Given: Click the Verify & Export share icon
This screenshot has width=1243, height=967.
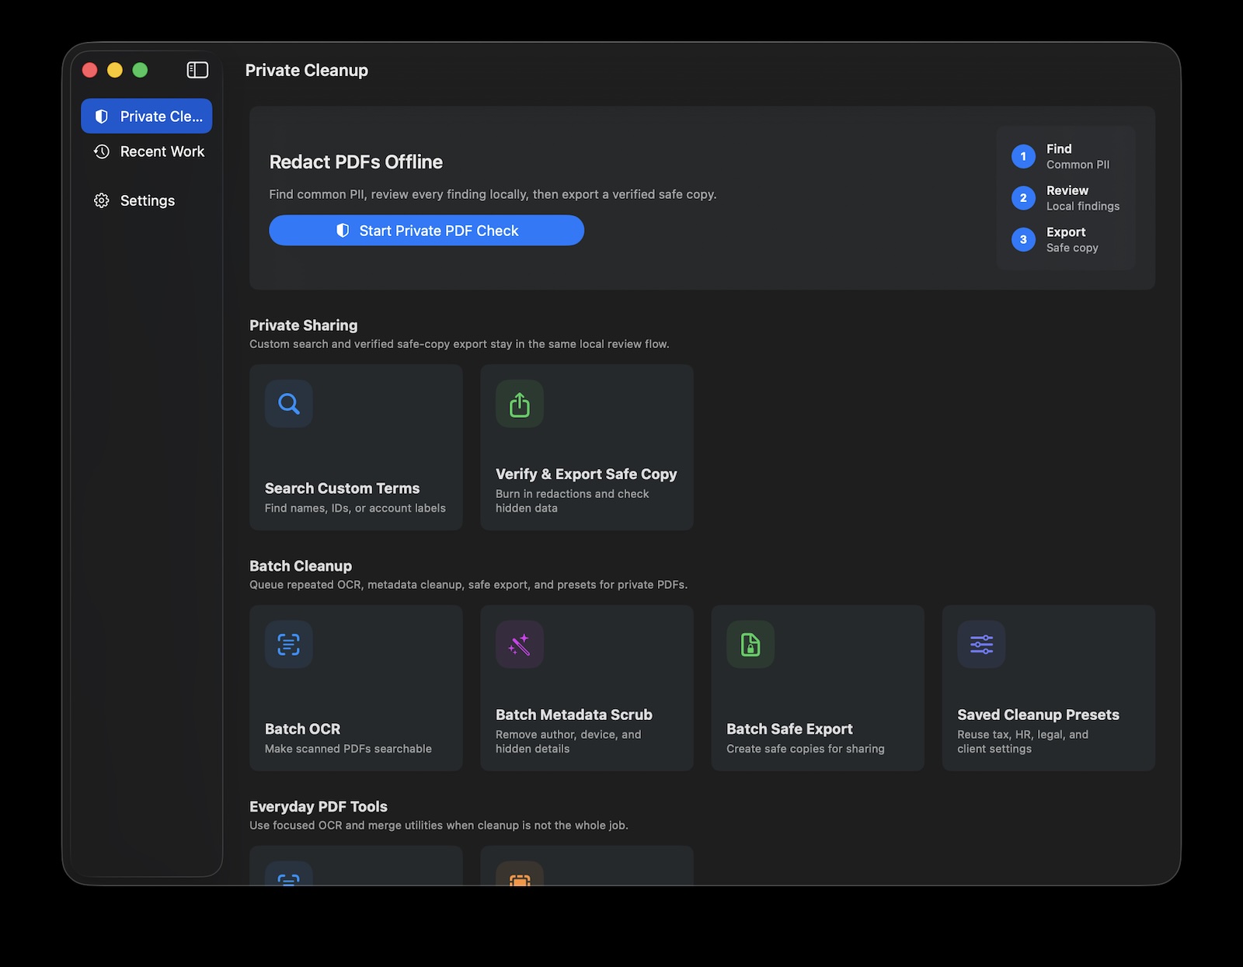Looking at the screenshot, I should (520, 404).
